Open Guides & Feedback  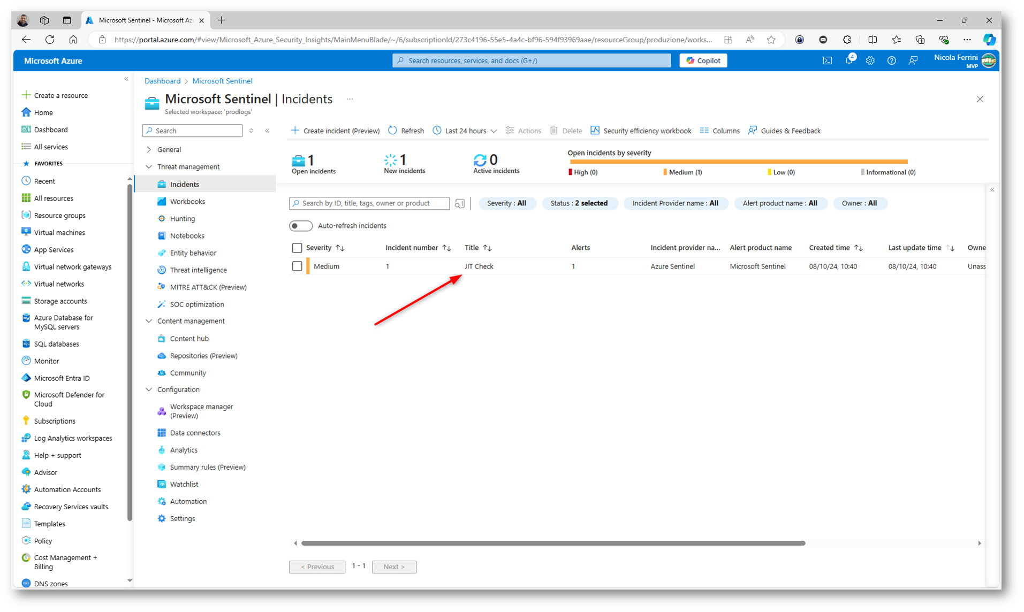pyautogui.click(x=784, y=131)
